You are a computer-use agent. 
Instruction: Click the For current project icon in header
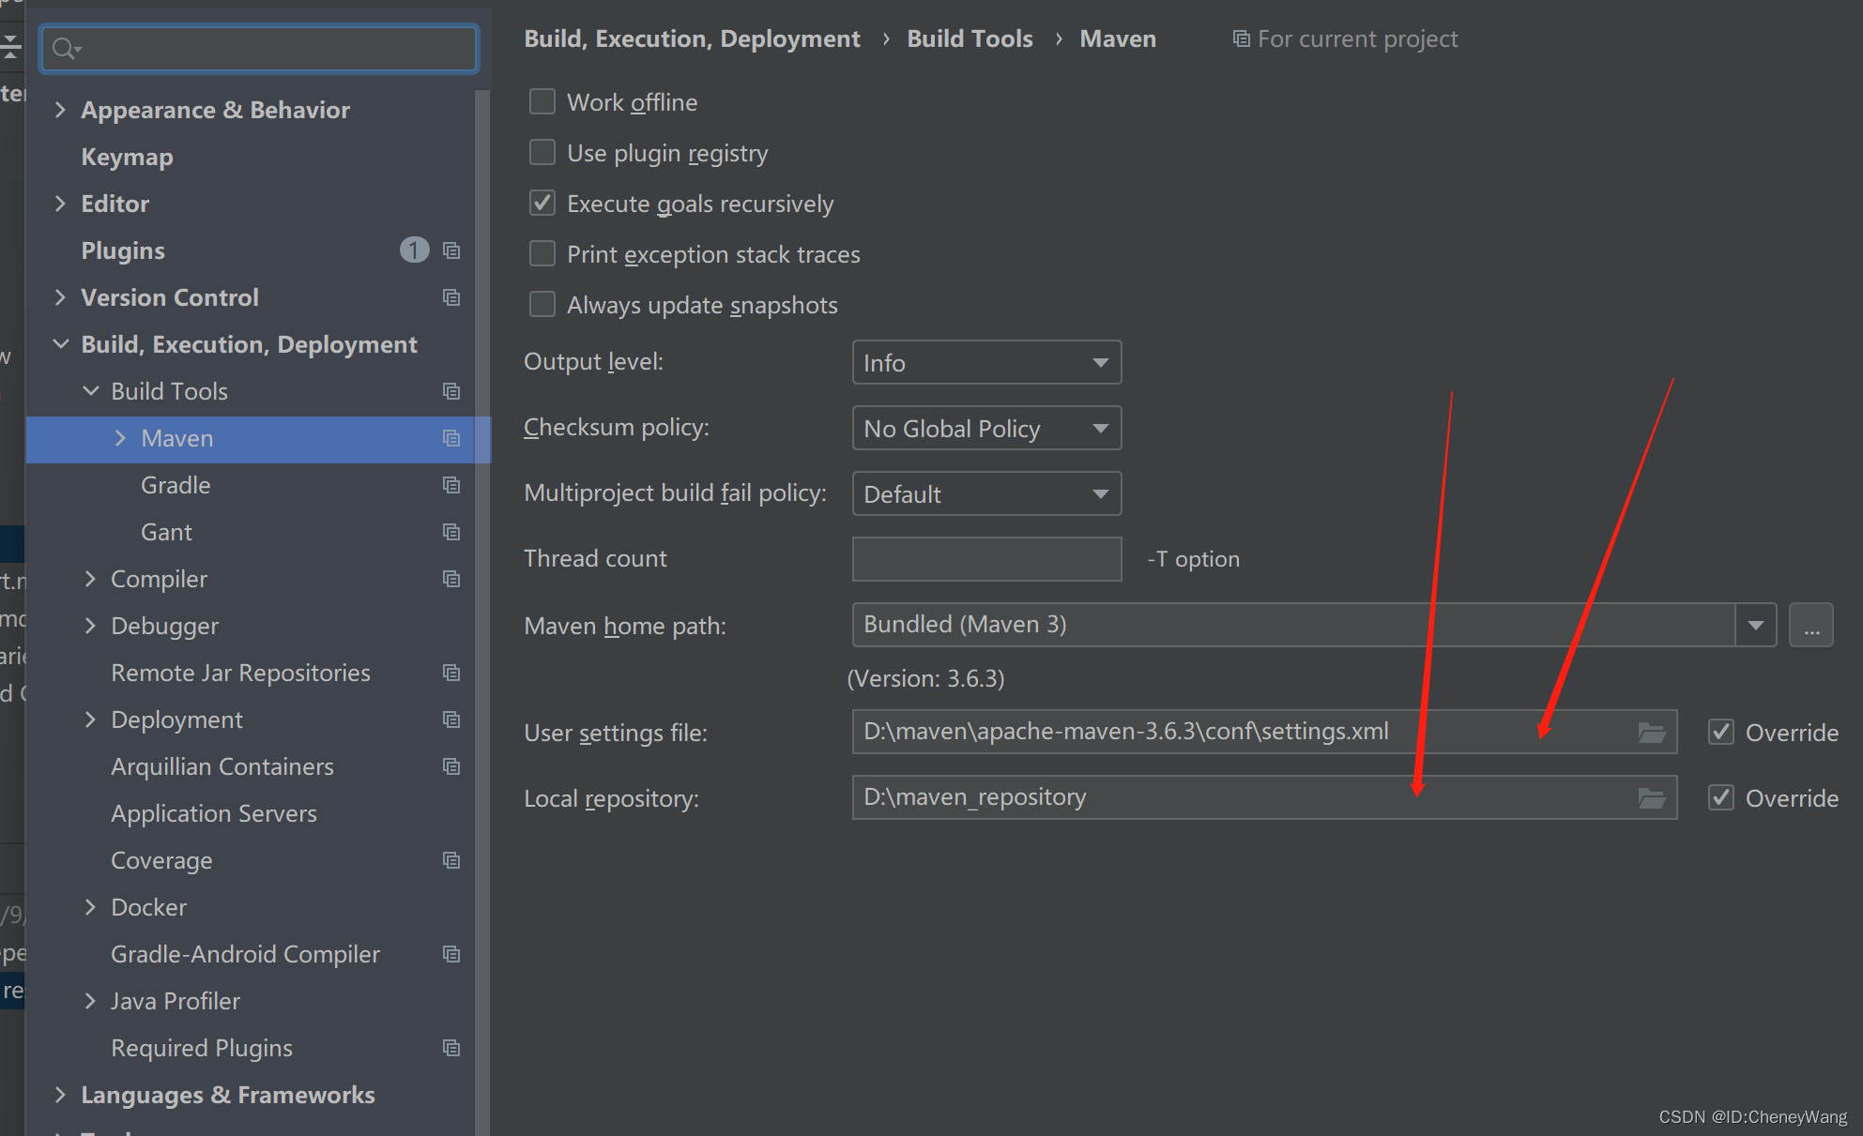(x=1241, y=38)
